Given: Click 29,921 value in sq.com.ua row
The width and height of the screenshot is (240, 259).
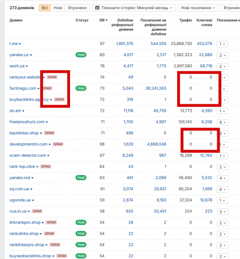Looking at the screenshot, I should point(160,189).
